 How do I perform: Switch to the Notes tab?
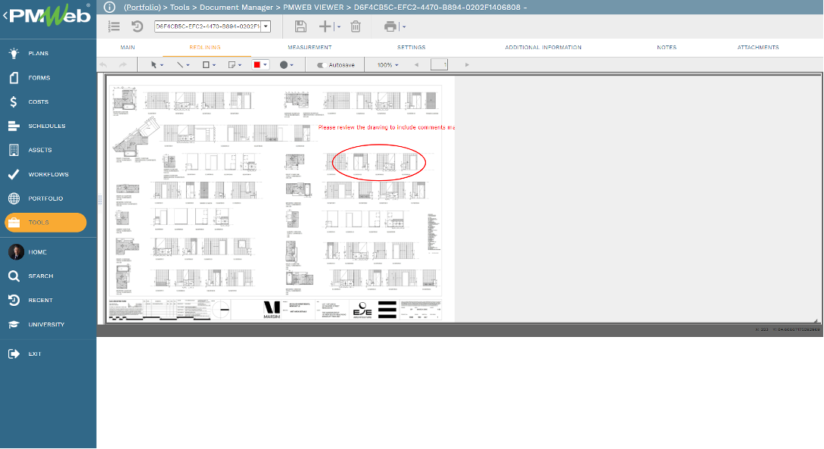(667, 47)
